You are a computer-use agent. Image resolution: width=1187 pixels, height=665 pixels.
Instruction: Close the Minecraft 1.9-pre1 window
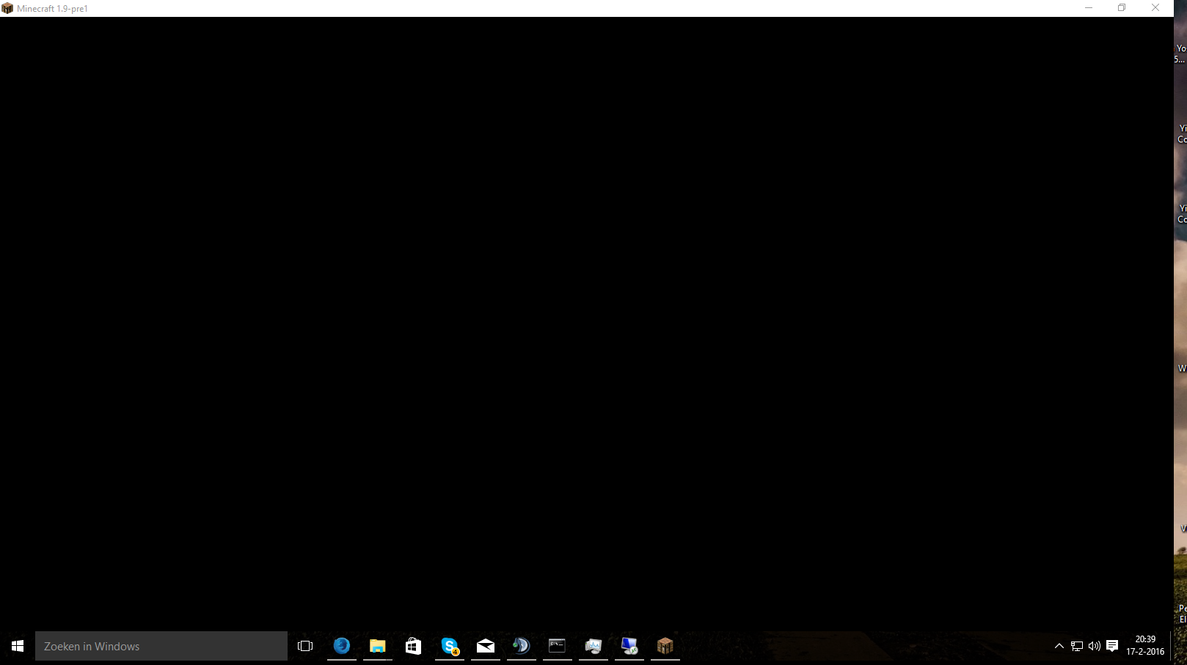coord(1155,8)
